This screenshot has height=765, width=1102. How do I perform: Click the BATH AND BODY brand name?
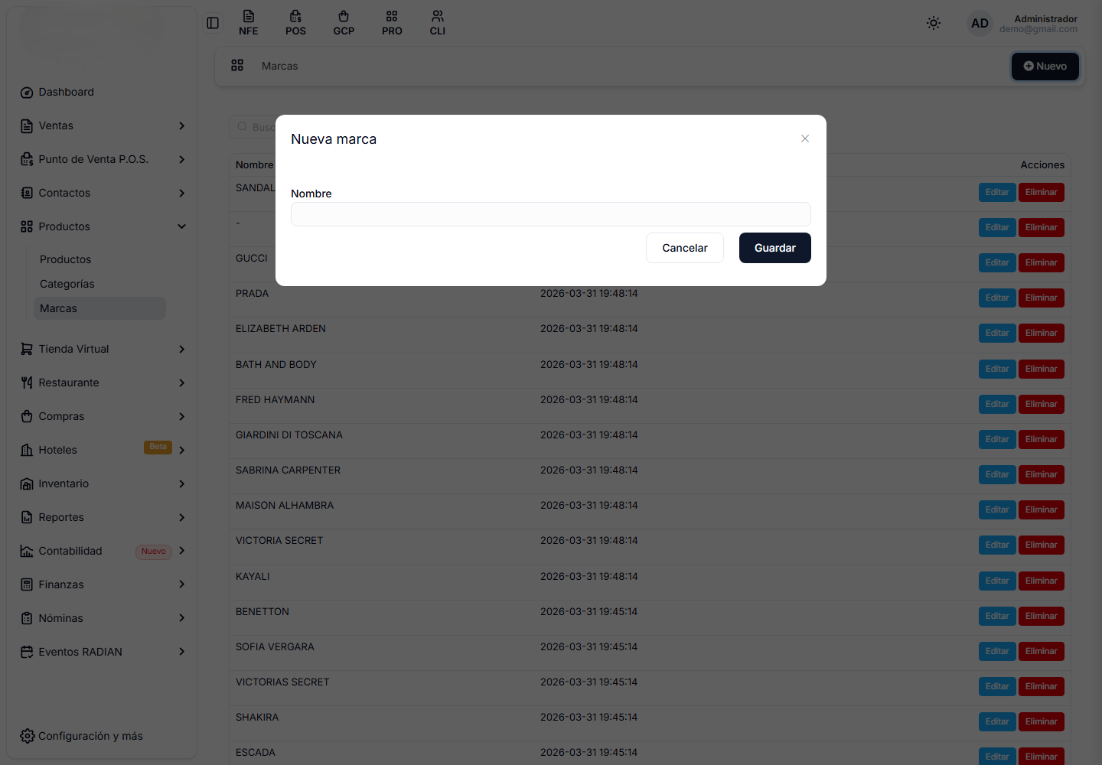[276, 364]
